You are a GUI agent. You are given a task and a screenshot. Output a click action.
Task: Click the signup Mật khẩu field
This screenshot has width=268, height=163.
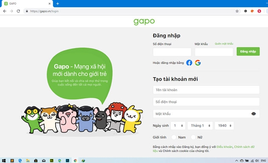tap(206, 114)
